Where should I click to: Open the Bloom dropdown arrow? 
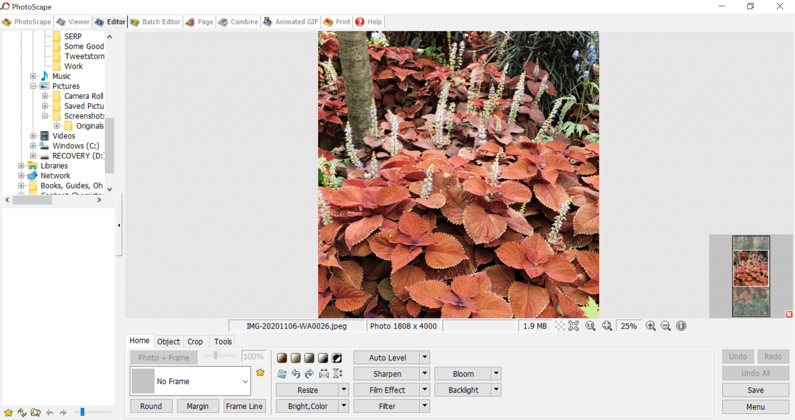pyautogui.click(x=497, y=374)
